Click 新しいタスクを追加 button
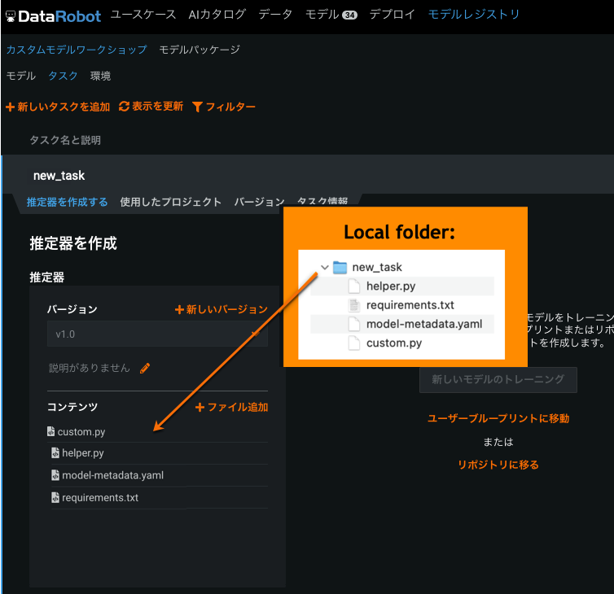614x594 pixels. (x=57, y=107)
